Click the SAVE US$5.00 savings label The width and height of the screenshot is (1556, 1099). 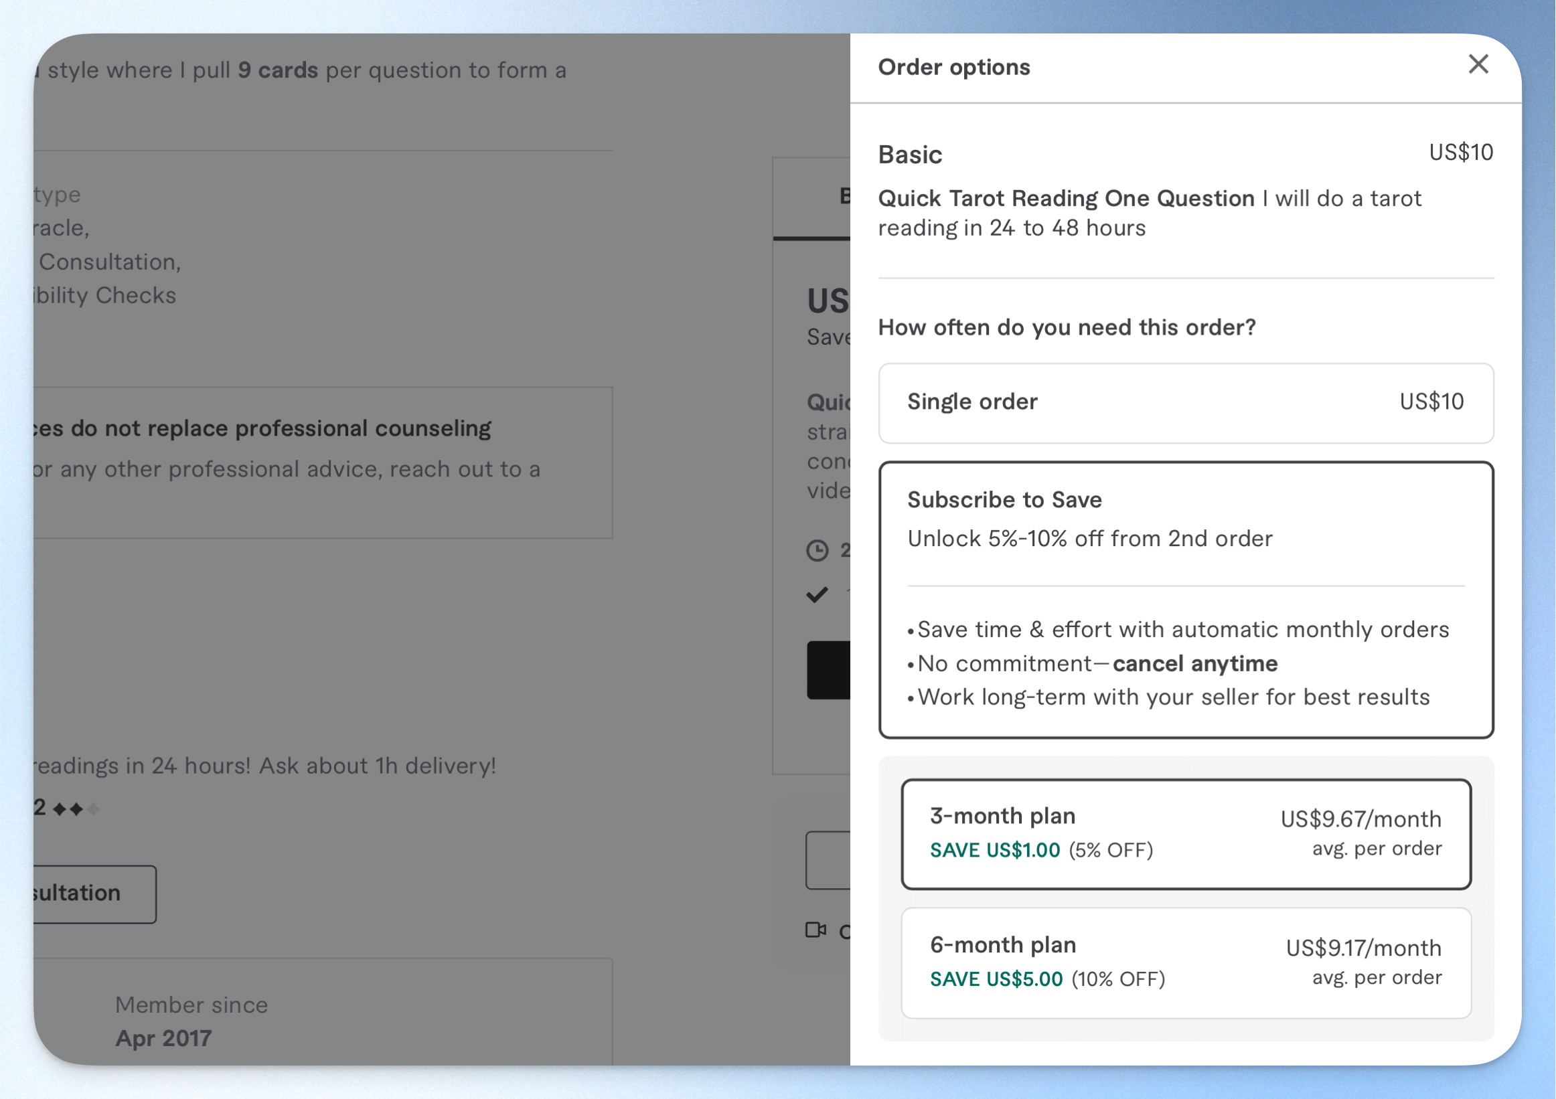(x=996, y=979)
